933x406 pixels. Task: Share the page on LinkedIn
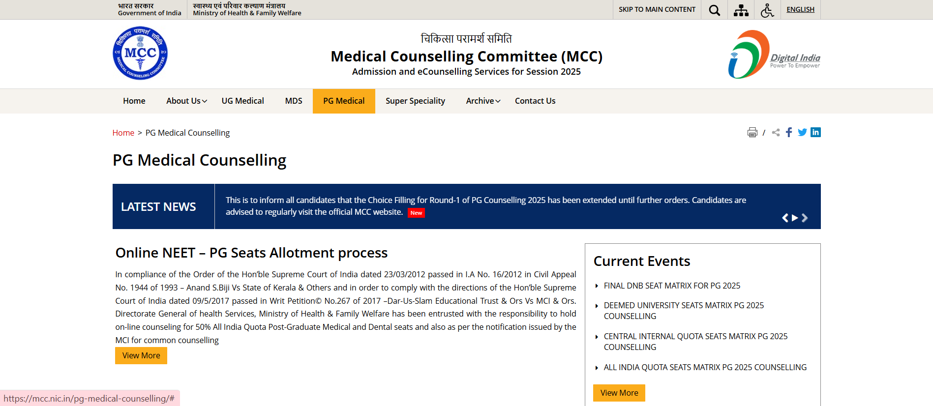(815, 132)
